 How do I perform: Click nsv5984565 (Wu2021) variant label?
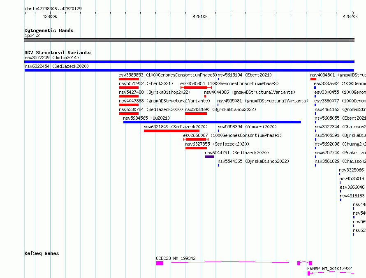(146, 118)
